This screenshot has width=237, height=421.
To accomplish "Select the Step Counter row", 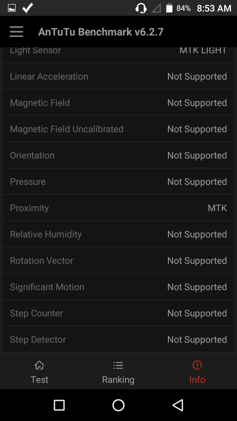I will click(118, 313).
